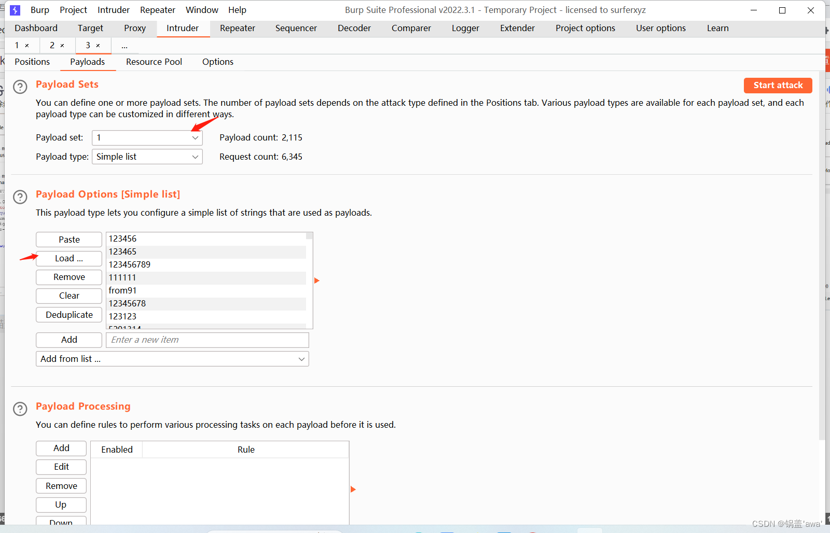This screenshot has width=830, height=533.
Task: Switch to the Options sub-tab
Action: click(218, 62)
